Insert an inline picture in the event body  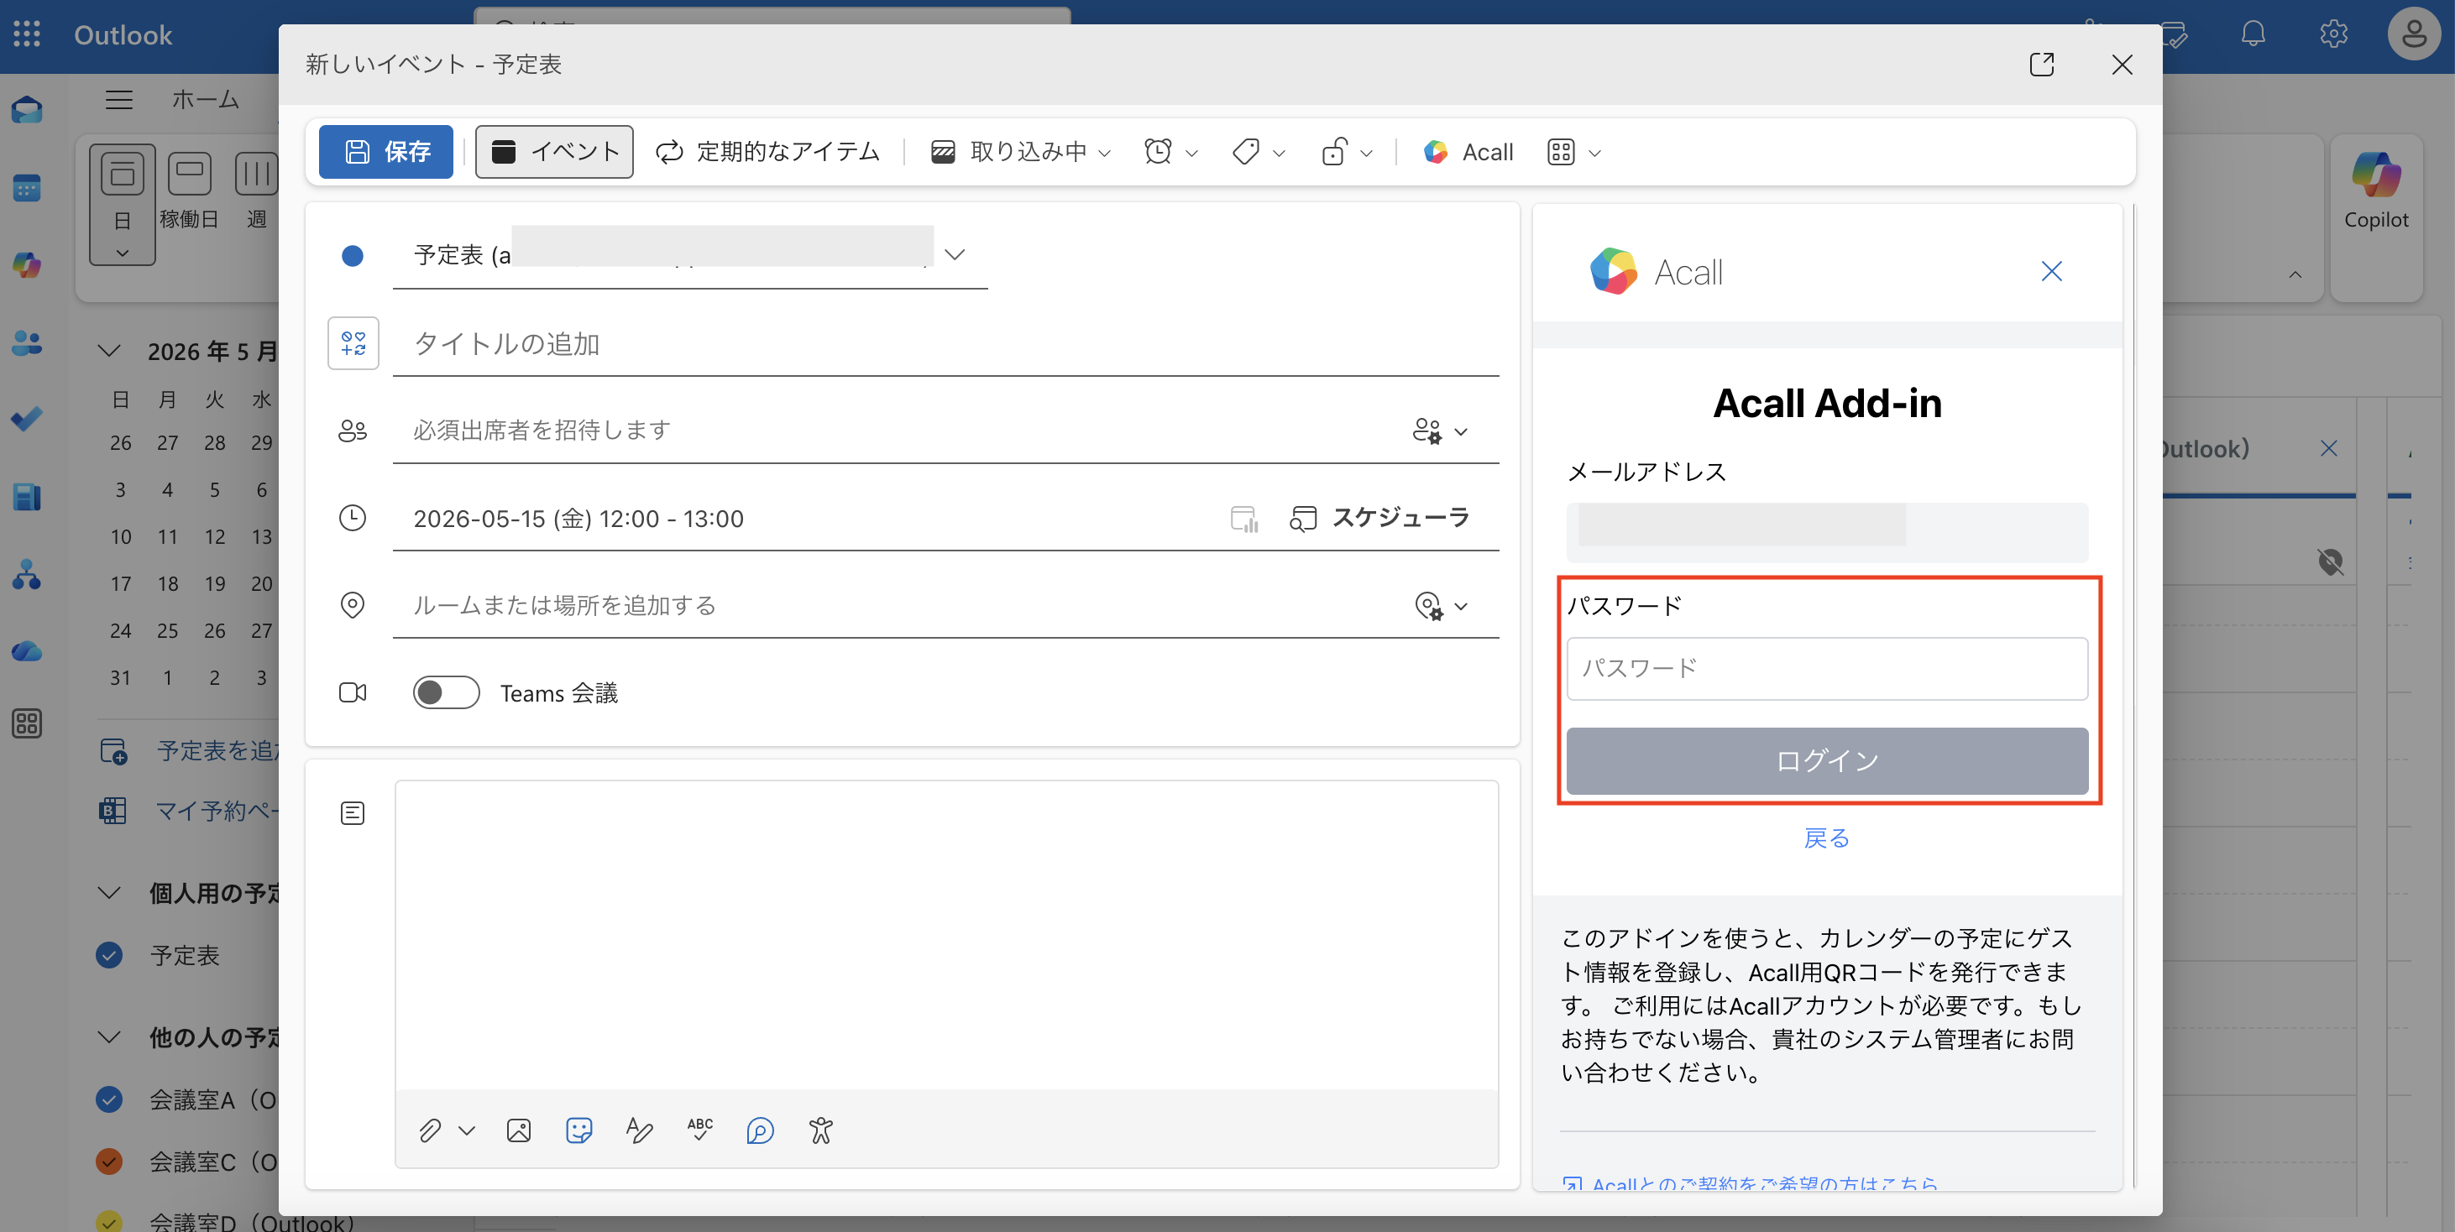click(x=518, y=1130)
